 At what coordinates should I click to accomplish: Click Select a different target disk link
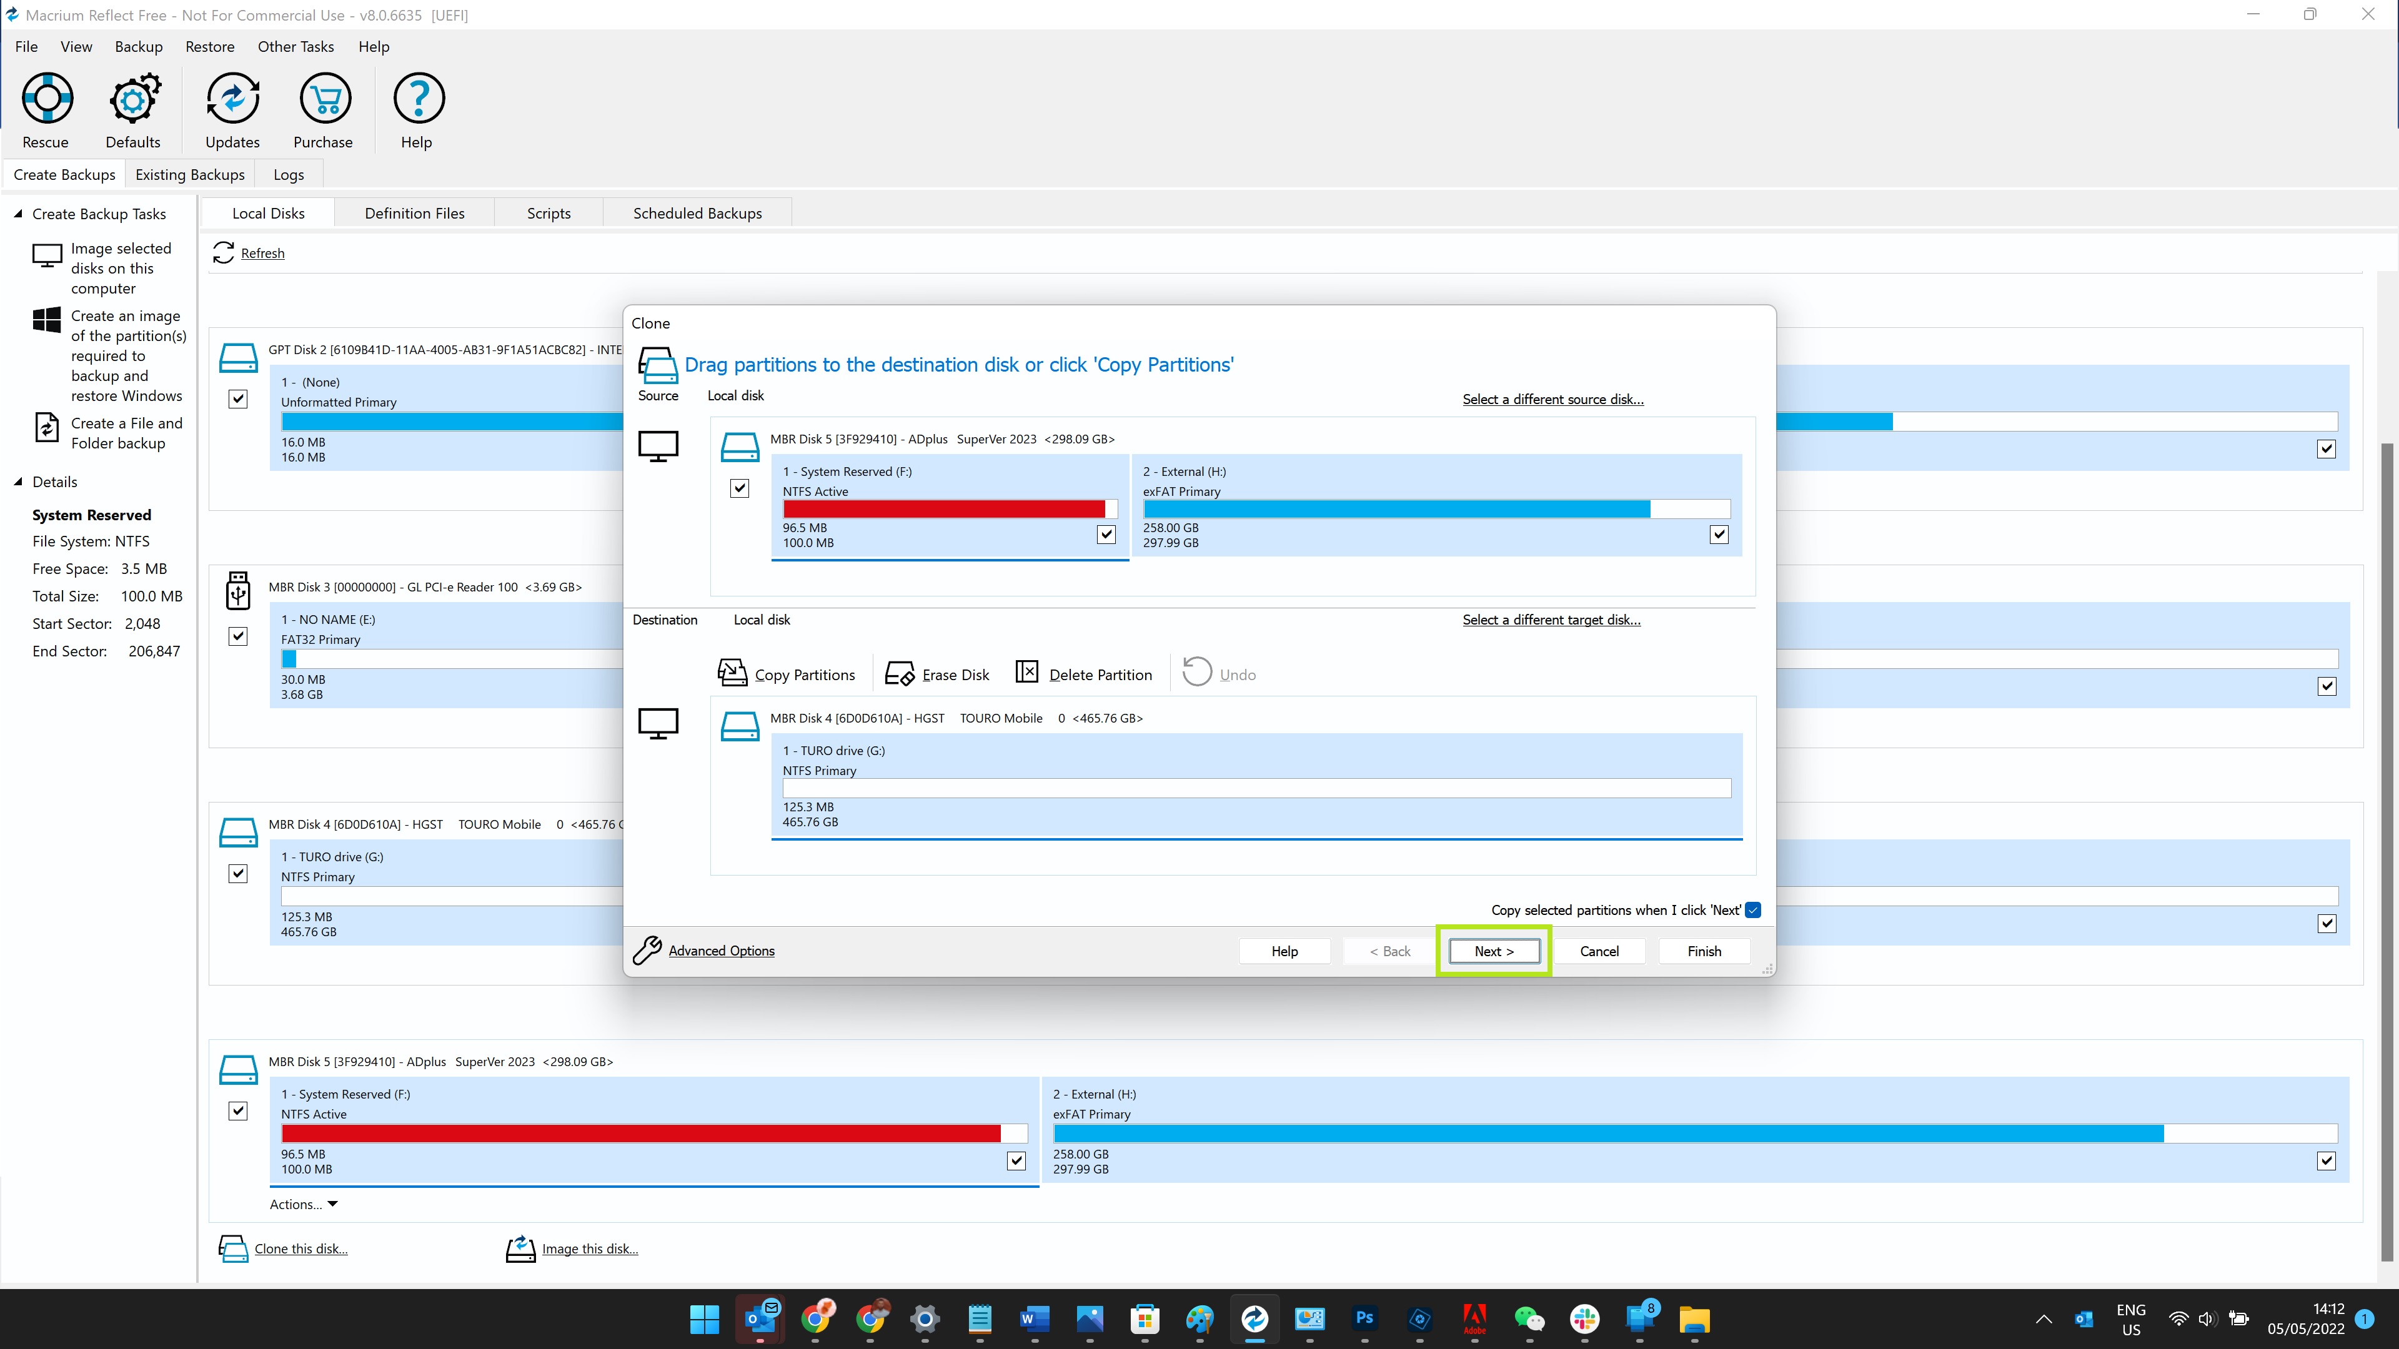coord(1551,619)
